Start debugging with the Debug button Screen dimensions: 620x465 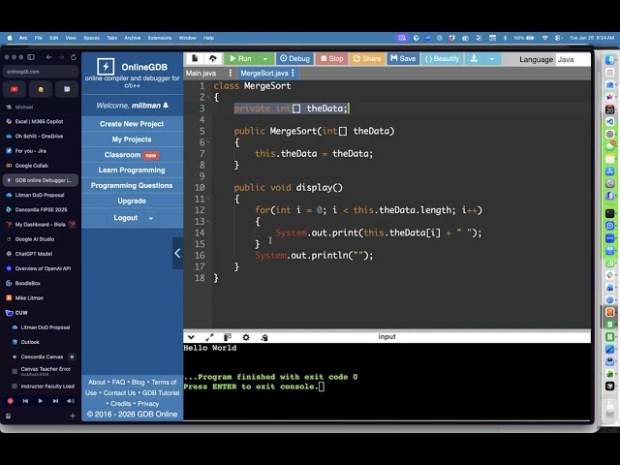[x=294, y=58]
